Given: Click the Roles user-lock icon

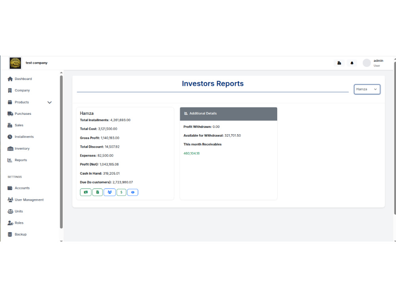Looking at the screenshot, I should pos(10,223).
